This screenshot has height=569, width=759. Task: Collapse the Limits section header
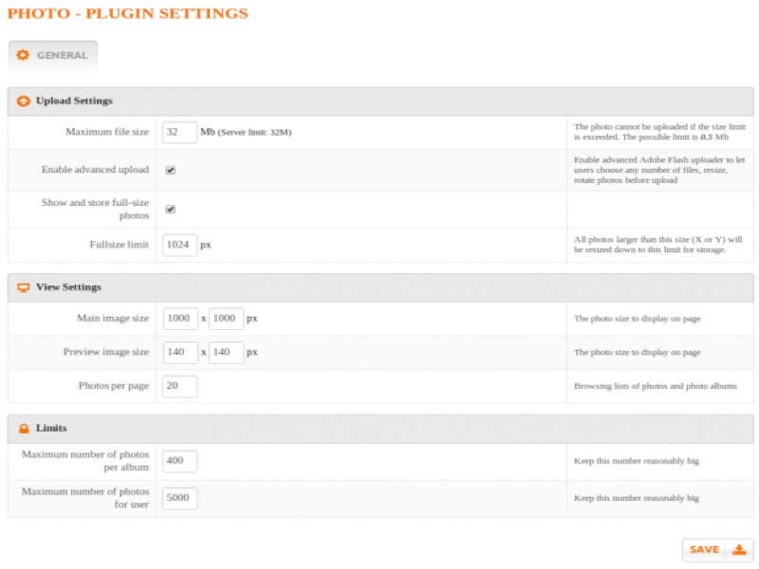pos(379,429)
